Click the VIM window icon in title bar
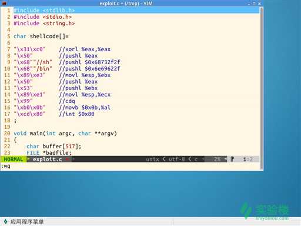The height and width of the screenshot is (226, 301). [4, 3]
